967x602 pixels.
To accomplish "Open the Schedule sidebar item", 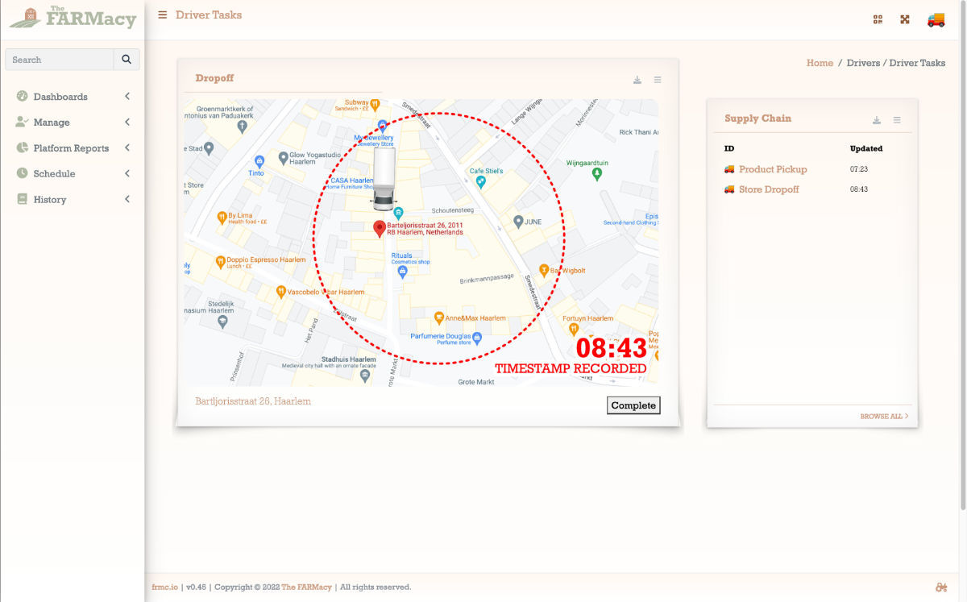I will 73,174.
